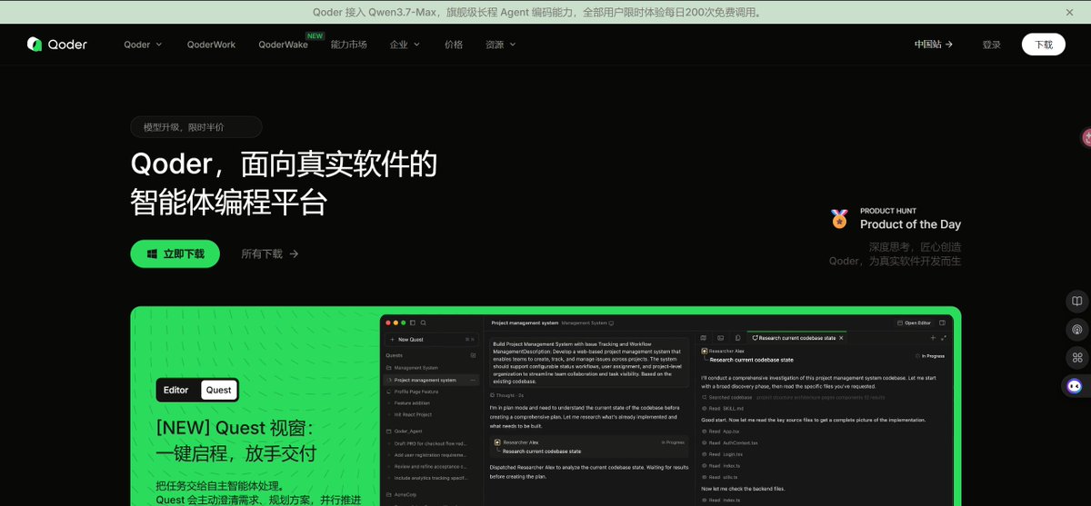Image resolution: width=1091 pixels, height=506 pixels.
Task: Go to 能力市场 in the navigation
Action: (x=348, y=45)
